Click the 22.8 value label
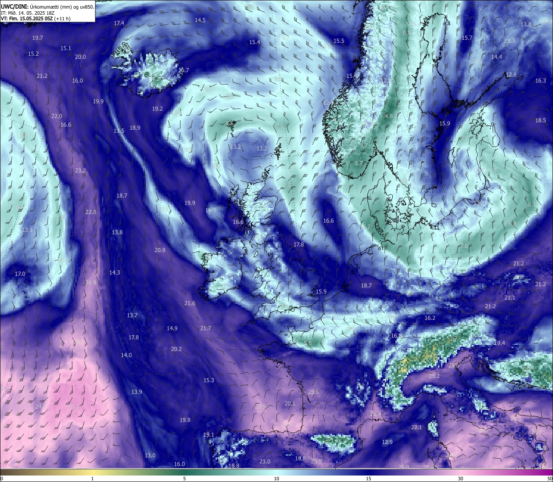 [91, 212]
